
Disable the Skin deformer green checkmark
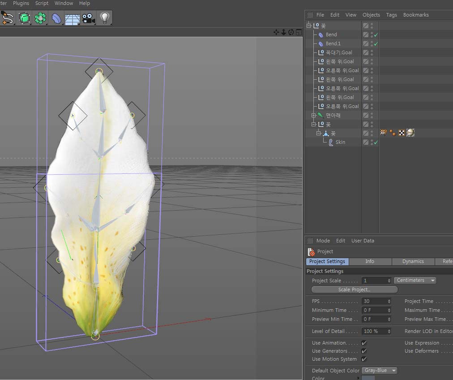[376, 142]
